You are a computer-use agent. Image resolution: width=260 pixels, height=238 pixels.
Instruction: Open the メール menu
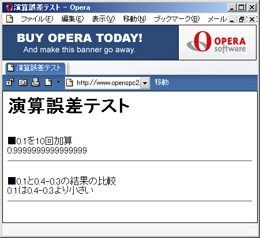pos(217,19)
